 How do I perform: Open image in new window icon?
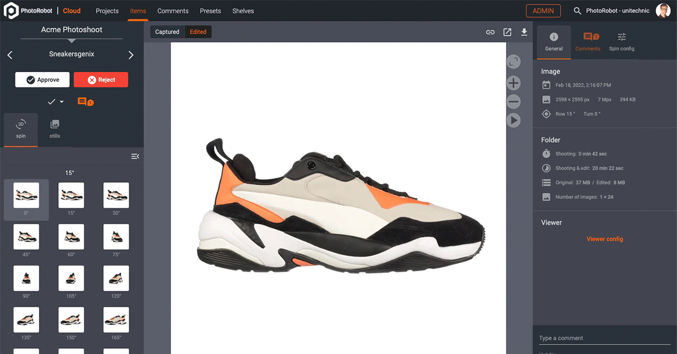[507, 32]
